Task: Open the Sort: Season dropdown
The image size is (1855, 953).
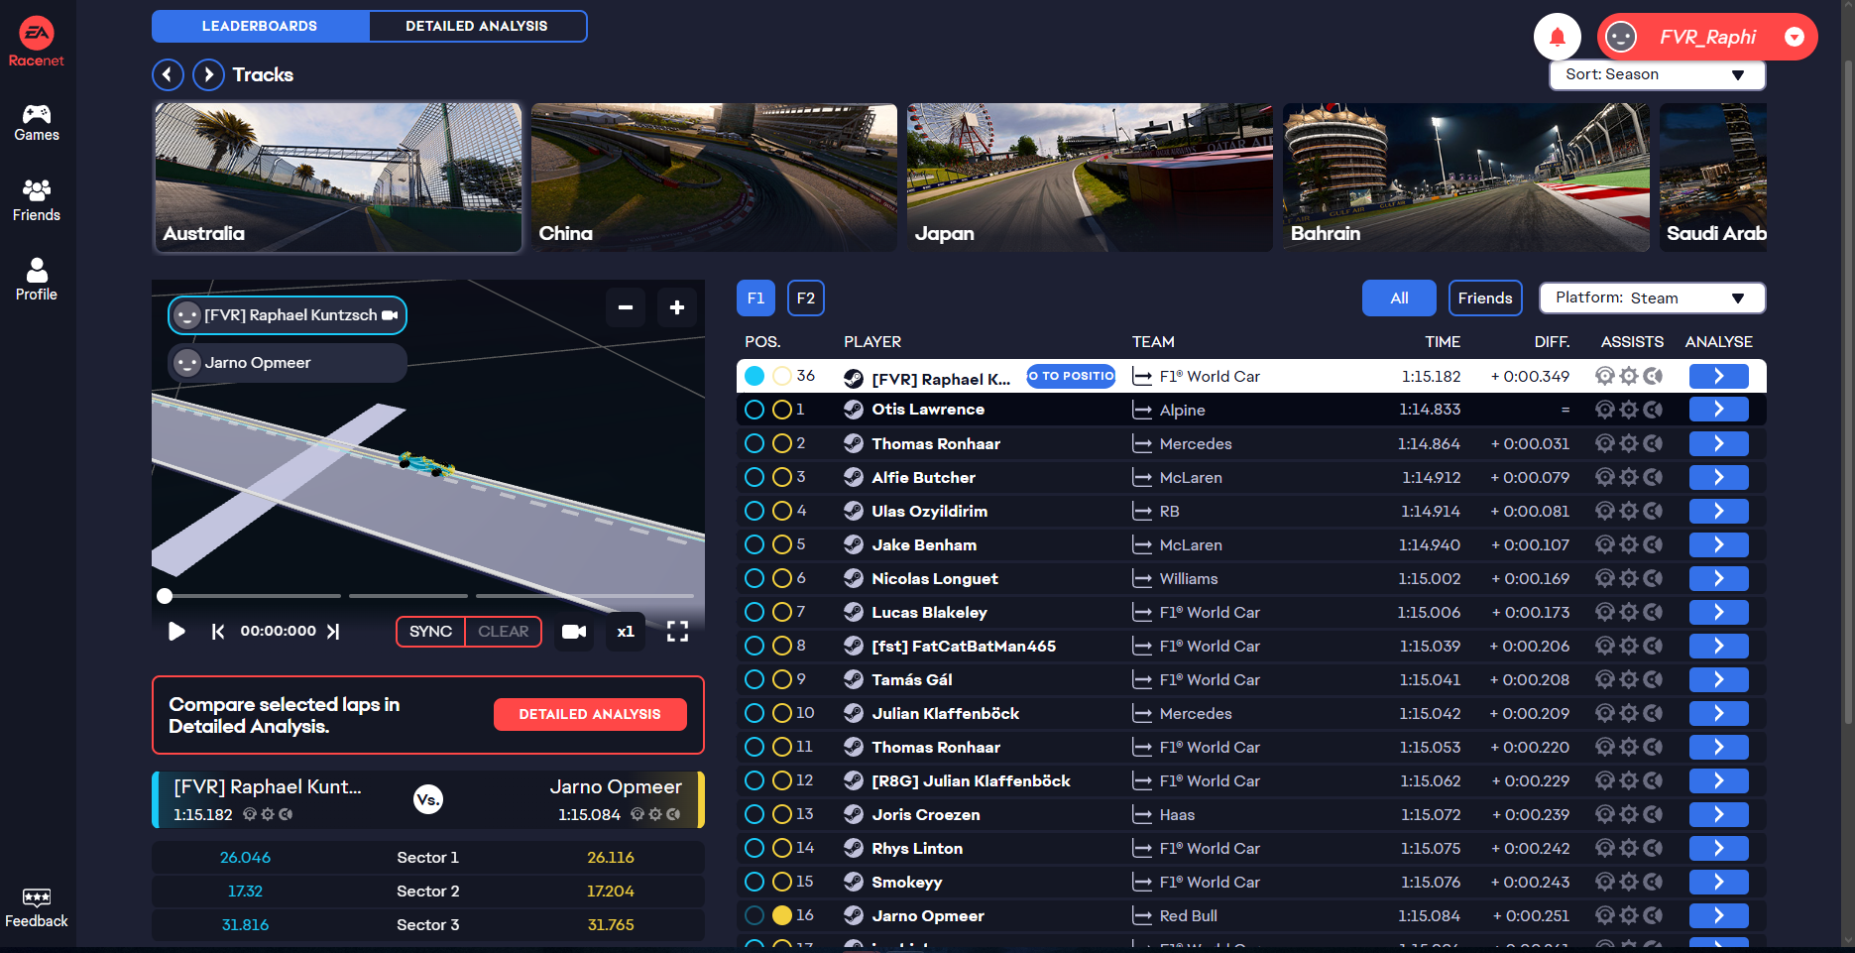Action: tap(1657, 74)
